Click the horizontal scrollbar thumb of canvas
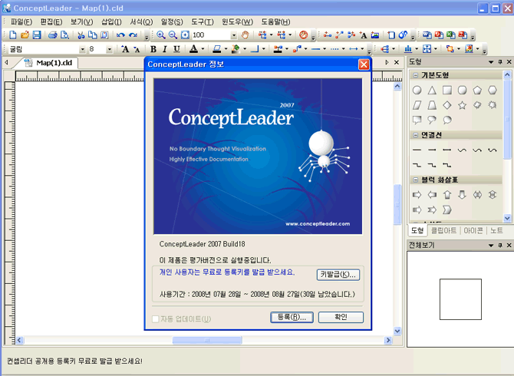The image size is (514, 376). (x=207, y=340)
